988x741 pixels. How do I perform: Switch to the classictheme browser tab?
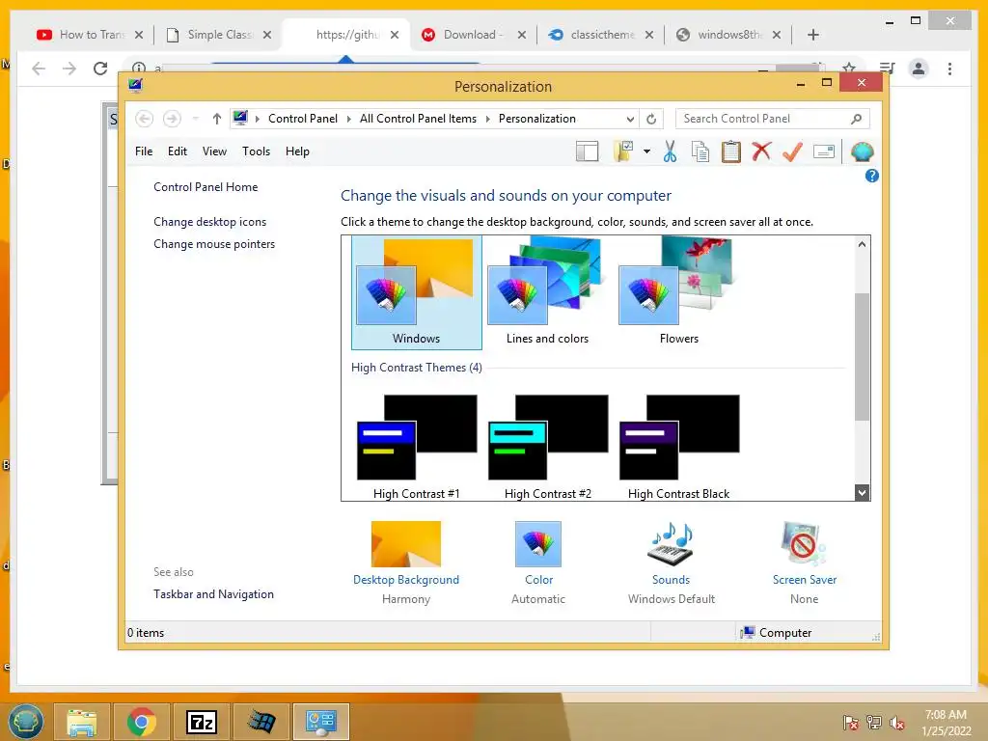click(x=600, y=35)
